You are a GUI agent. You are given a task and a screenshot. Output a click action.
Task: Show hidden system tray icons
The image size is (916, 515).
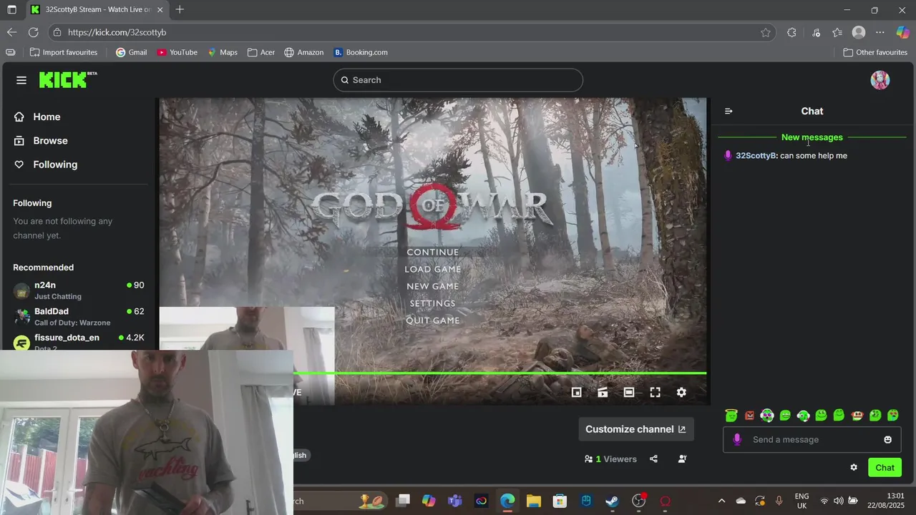click(x=721, y=501)
